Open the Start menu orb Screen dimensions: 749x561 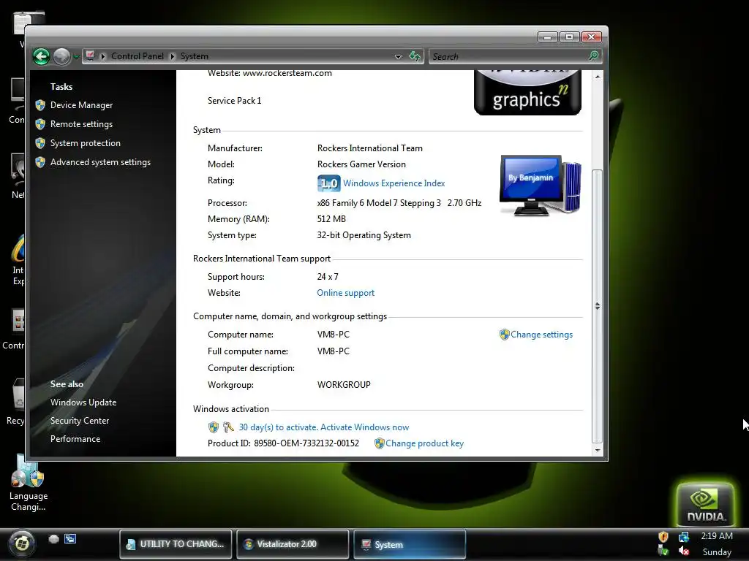21,543
